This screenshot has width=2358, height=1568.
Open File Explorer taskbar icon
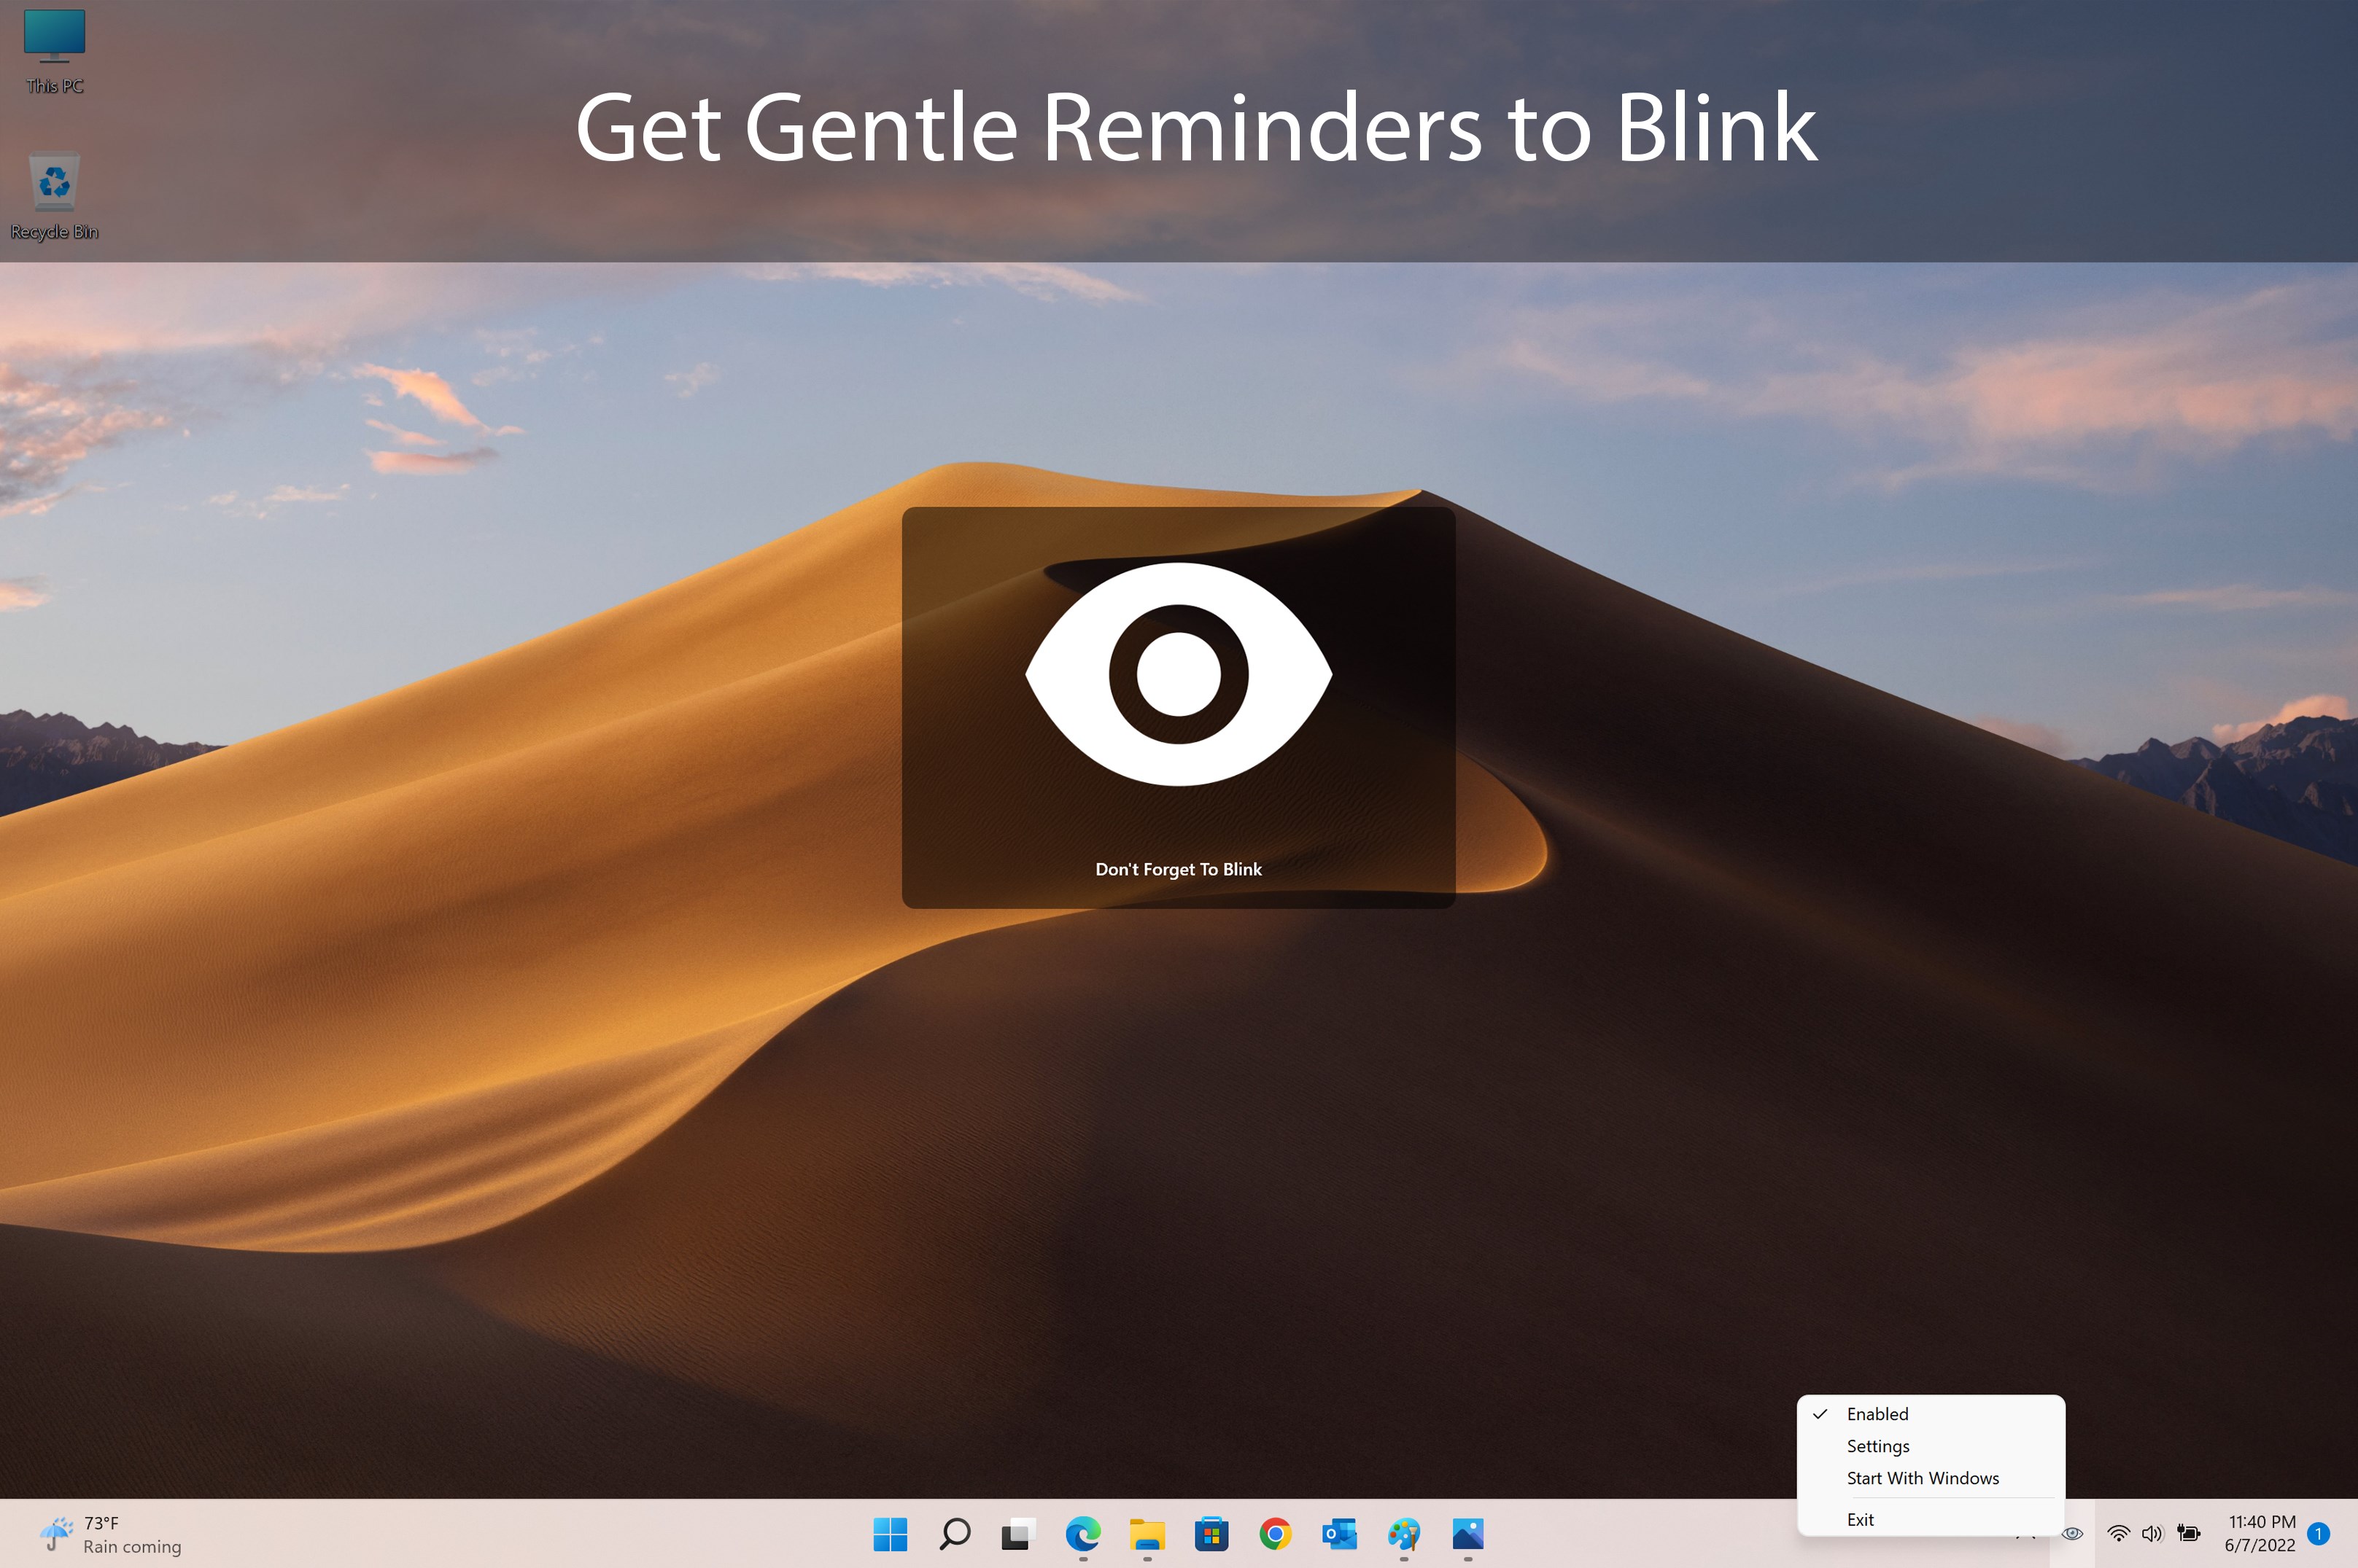tap(1147, 1533)
